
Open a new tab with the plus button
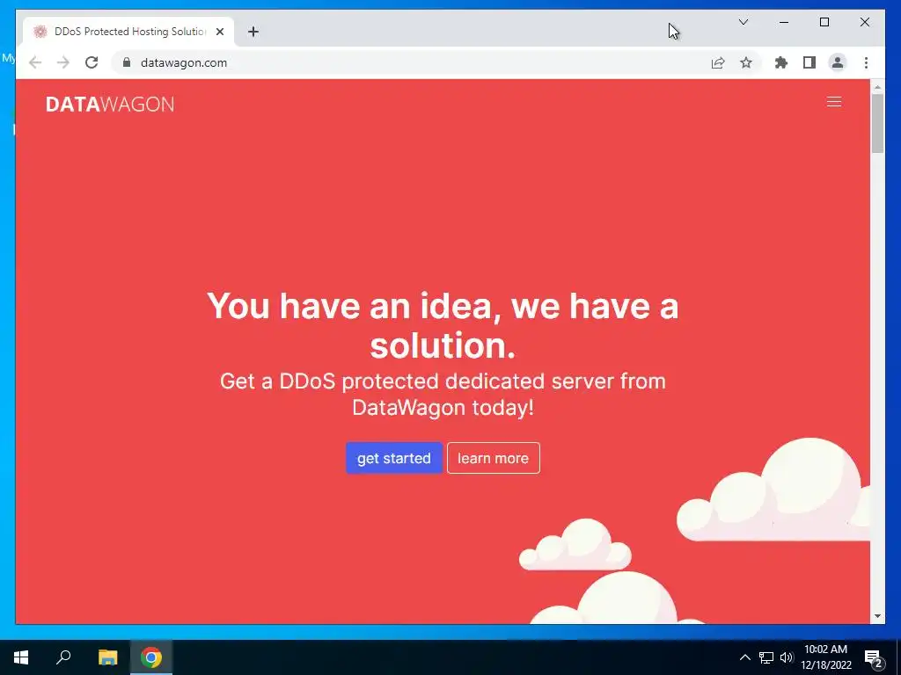click(253, 32)
